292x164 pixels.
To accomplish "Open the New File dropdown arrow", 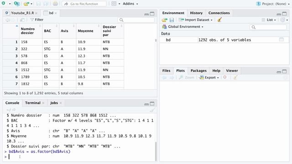I will click(10, 4).
